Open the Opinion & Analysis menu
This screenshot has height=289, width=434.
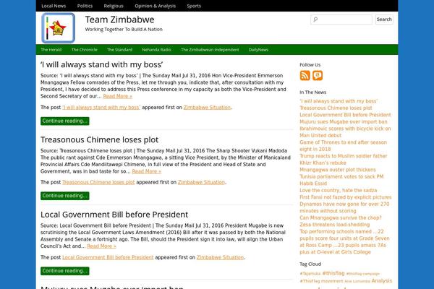(x=156, y=6)
